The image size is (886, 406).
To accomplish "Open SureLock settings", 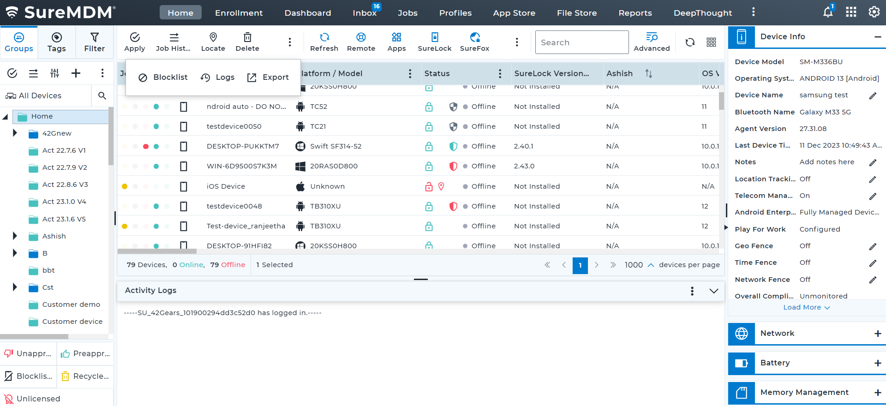I will pyautogui.click(x=435, y=42).
